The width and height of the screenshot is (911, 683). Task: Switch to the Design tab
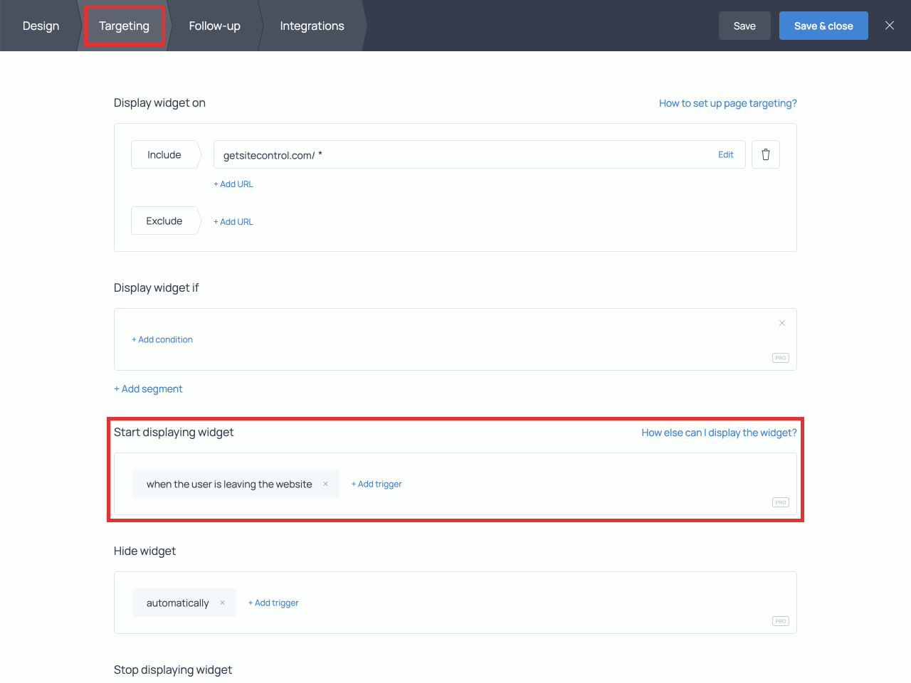41,26
